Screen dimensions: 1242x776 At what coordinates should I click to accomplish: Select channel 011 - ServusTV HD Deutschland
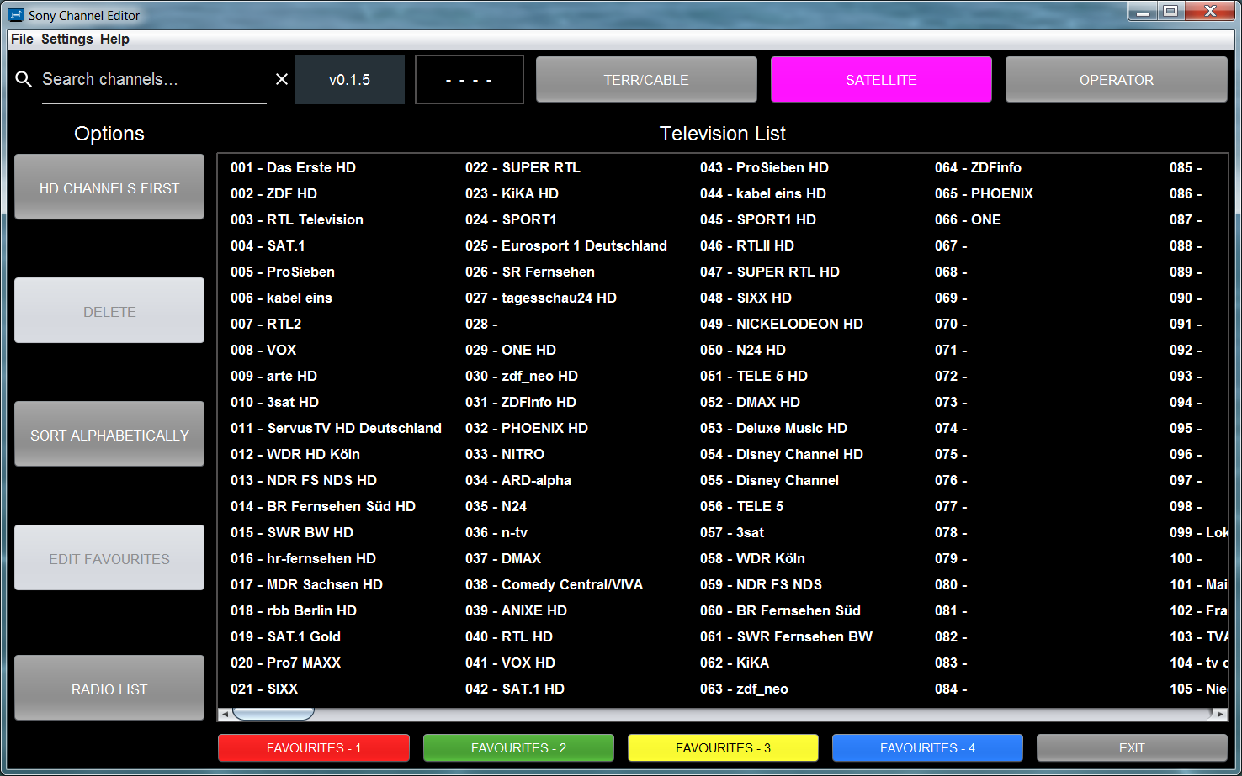[x=336, y=428]
